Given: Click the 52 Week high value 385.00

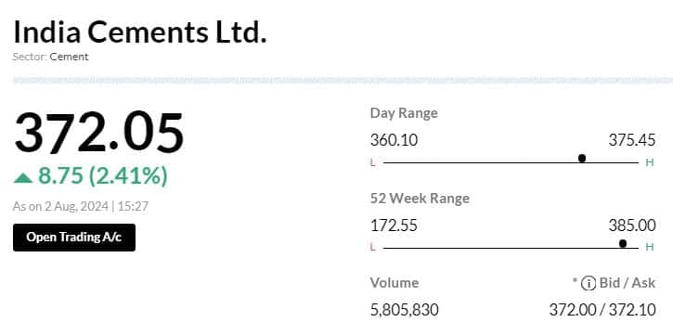Looking at the screenshot, I should pyautogui.click(x=632, y=225).
